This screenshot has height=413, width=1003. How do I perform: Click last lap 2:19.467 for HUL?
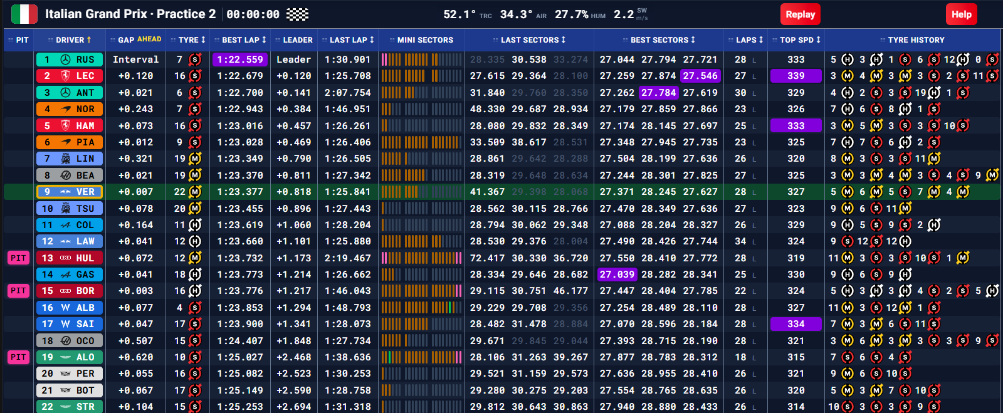[347, 258]
